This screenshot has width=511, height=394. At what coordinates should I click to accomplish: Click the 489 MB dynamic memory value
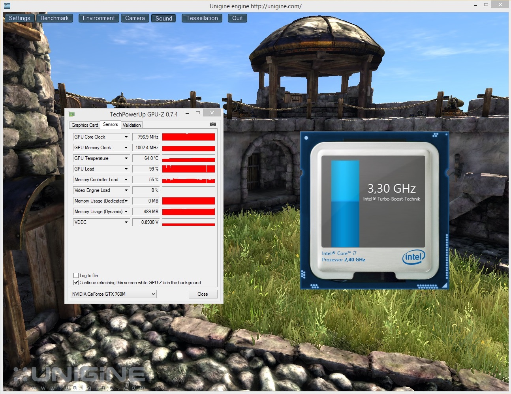pos(146,212)
